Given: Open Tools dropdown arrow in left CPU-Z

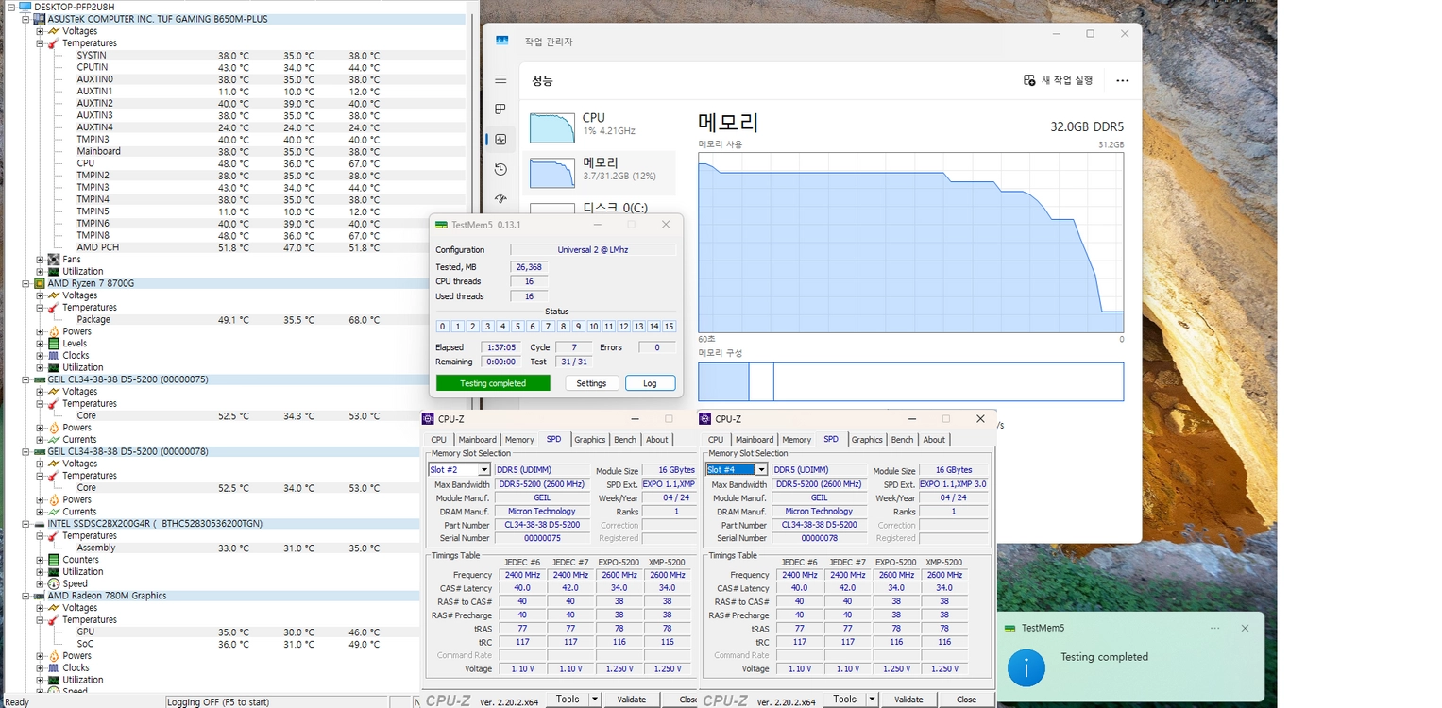Looking at the screenshot, I should (x=594, y=700).
